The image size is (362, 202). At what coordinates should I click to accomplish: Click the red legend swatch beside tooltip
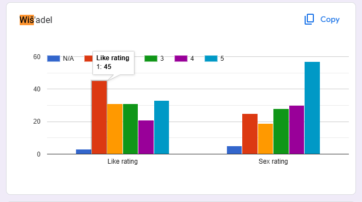click(x=89, y=59)
